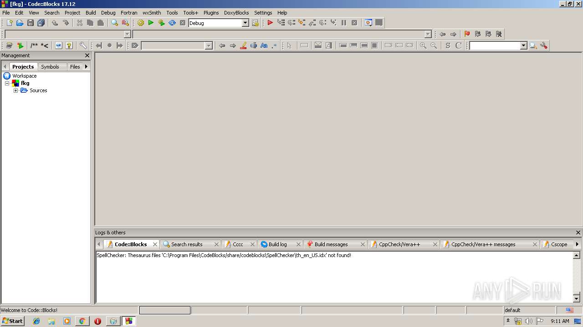The image size is (583, 327).
Task: Click the Undo arrow icon
Action: click(55, 23)
